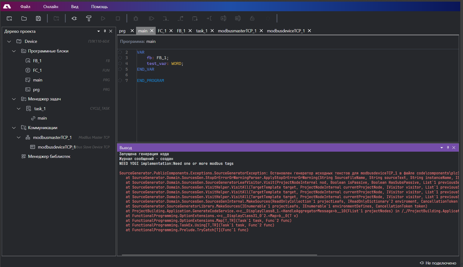Close the prg tab
Image resolution: width=463 pixels, height=267 pixels.
(132, 31)
